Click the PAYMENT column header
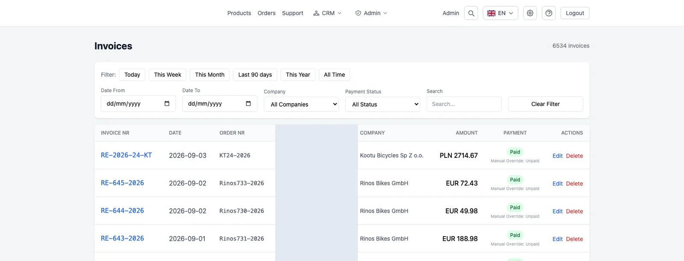 [515, 133]
